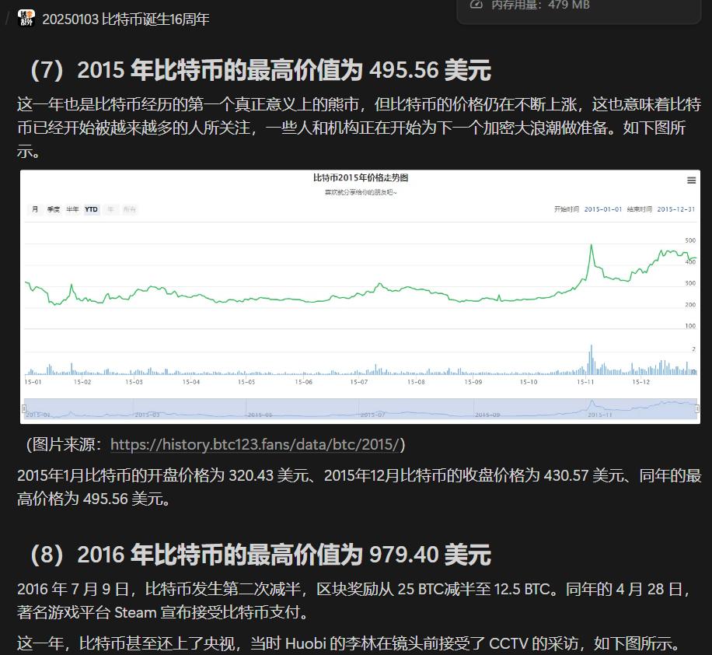
Task: Select the 季度 range button
Action: pyautogui.click(x=54, y=209)
